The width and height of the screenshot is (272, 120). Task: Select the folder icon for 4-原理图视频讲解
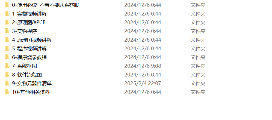[x=7, y=40]
